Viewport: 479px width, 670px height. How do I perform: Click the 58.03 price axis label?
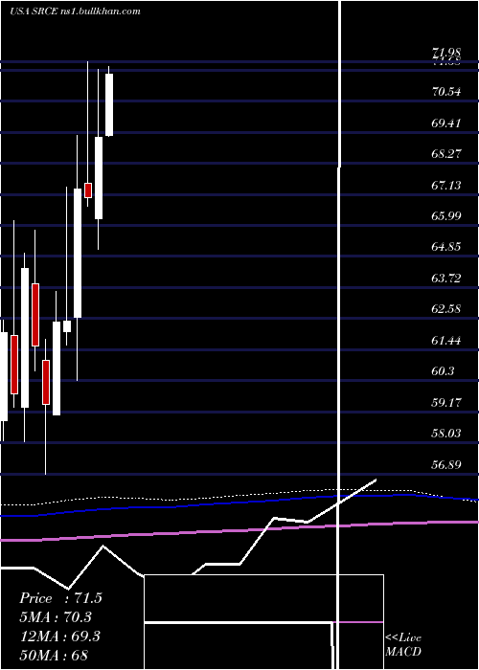point(446,434)
